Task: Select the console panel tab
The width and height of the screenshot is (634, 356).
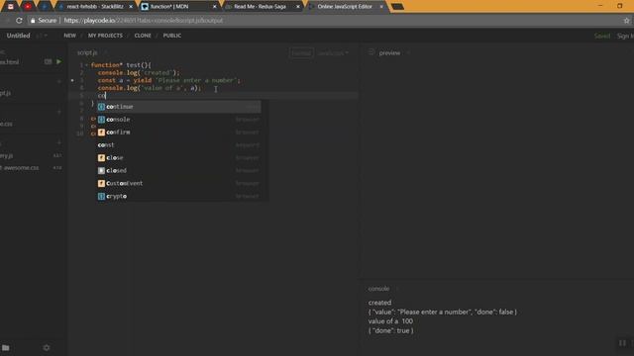Action: 378,289
